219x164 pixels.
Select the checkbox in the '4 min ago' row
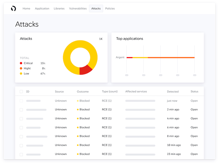21,119
